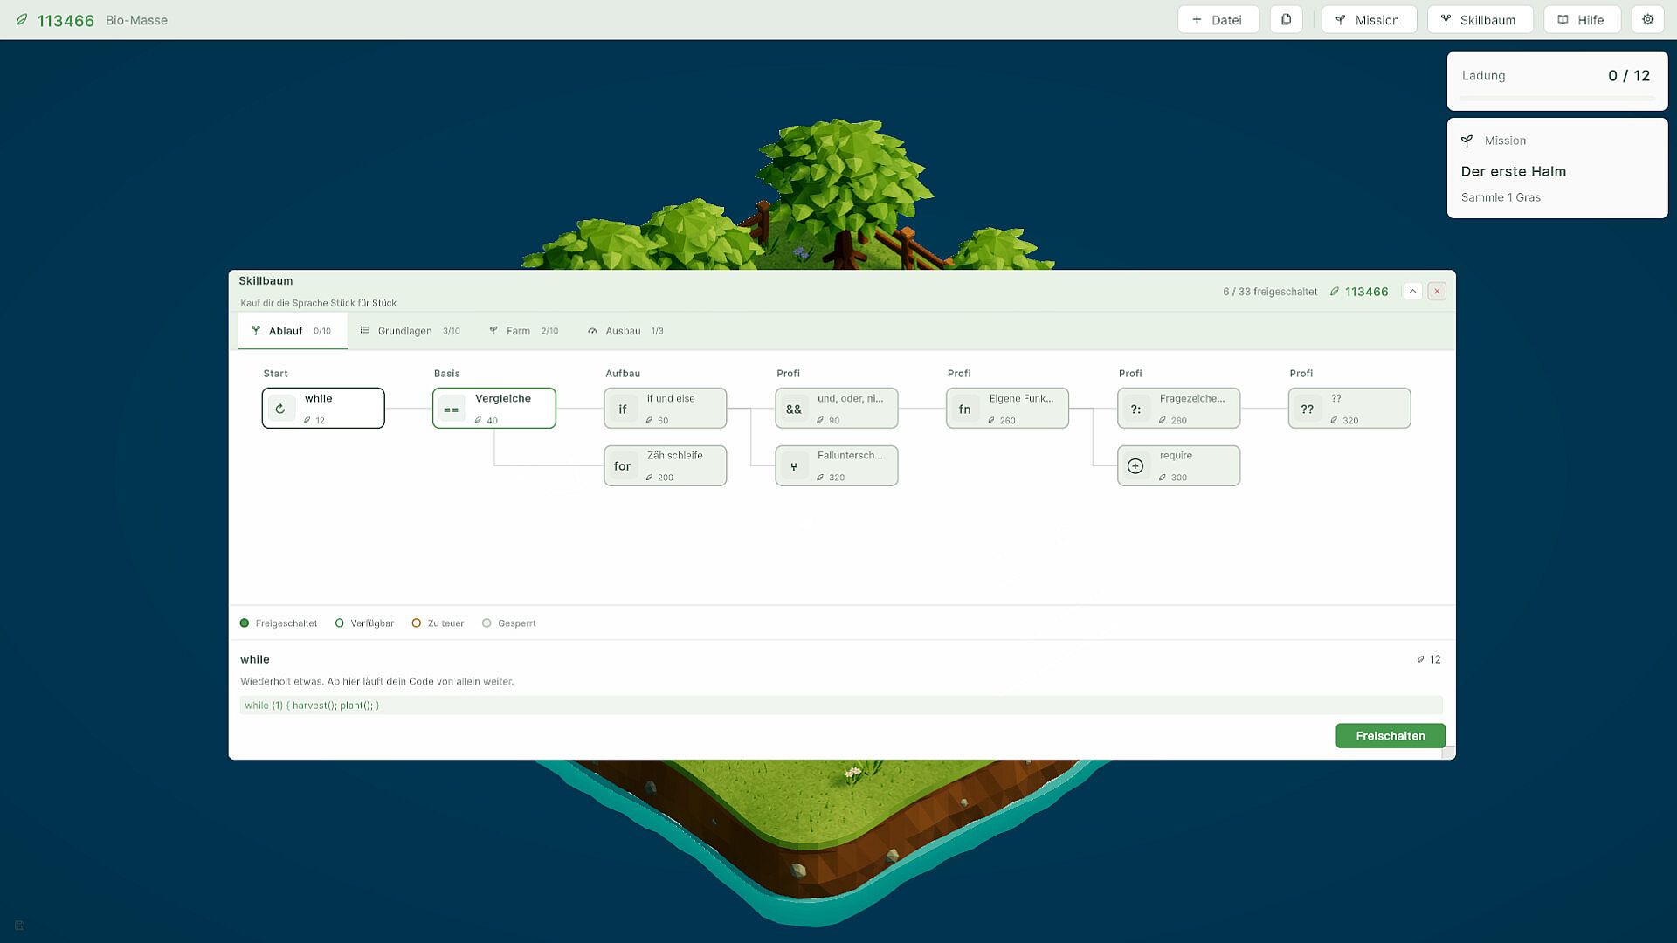Open the Datei menu

coord(1218,19)
